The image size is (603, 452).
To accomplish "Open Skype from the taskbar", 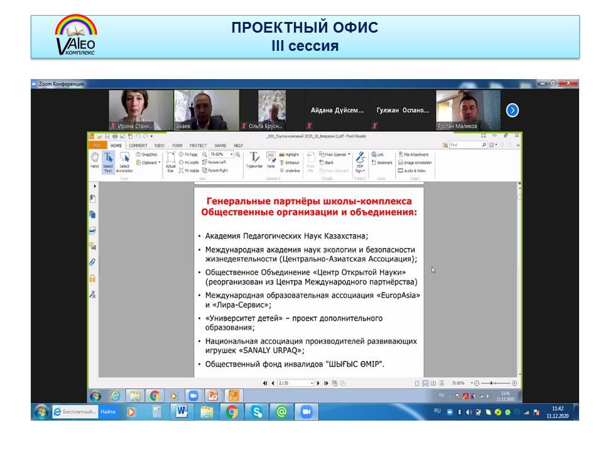I will coord(256,412).
